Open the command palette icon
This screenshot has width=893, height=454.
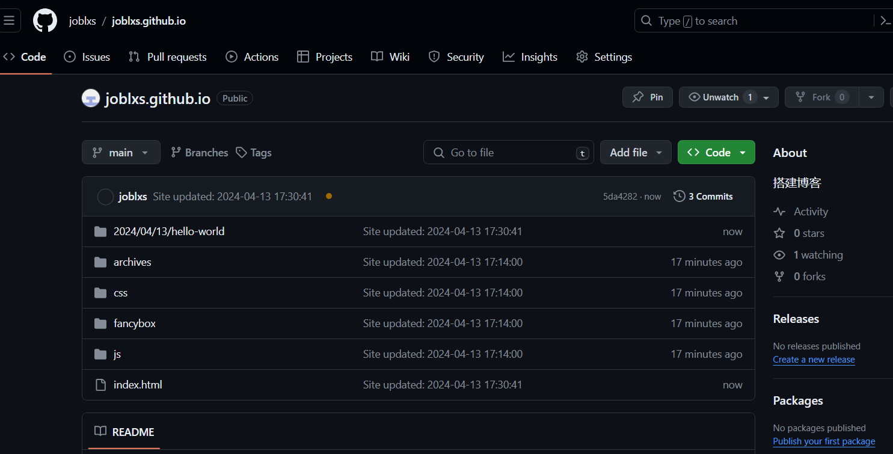[x=885, y=21]
